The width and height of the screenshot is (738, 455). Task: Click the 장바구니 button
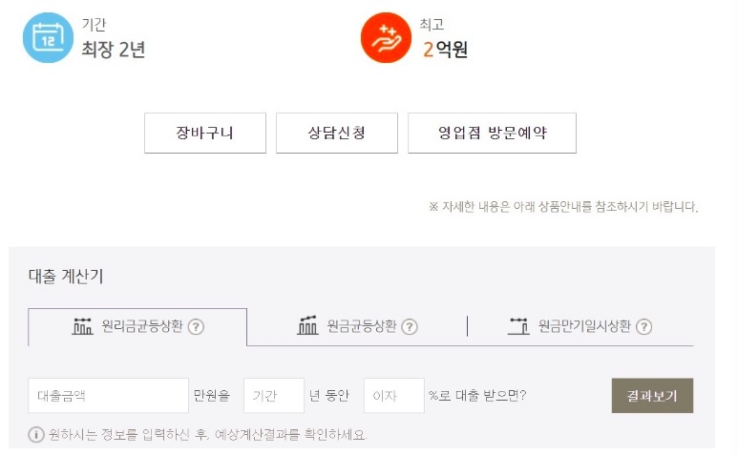[x=205, y=133]
